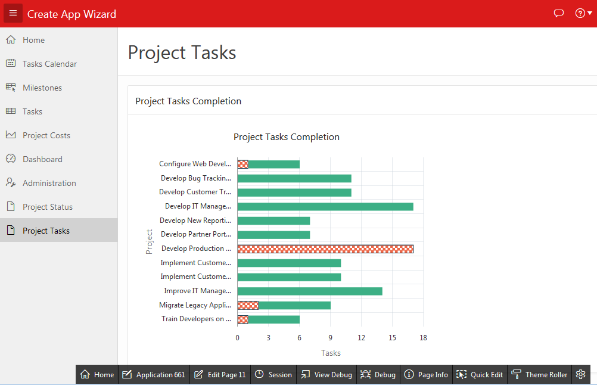Click the Project Costs chart icon
Screen dimensions: 597x385
(11, 135)
